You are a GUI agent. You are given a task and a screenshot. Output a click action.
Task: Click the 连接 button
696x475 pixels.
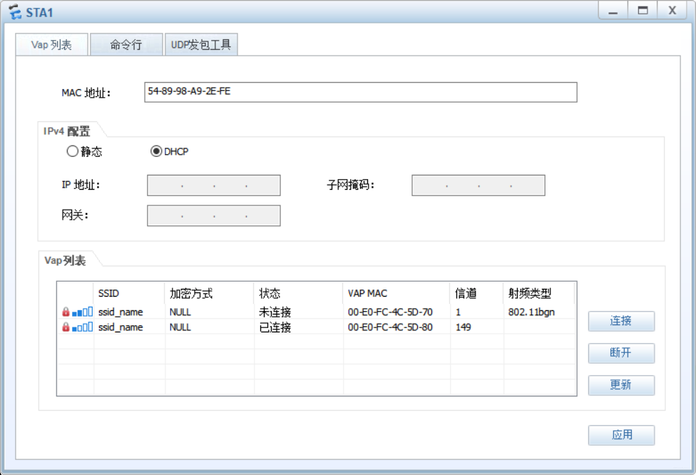(x=620, y=321)
